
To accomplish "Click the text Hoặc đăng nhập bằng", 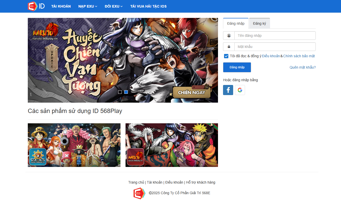I will 240,80.
